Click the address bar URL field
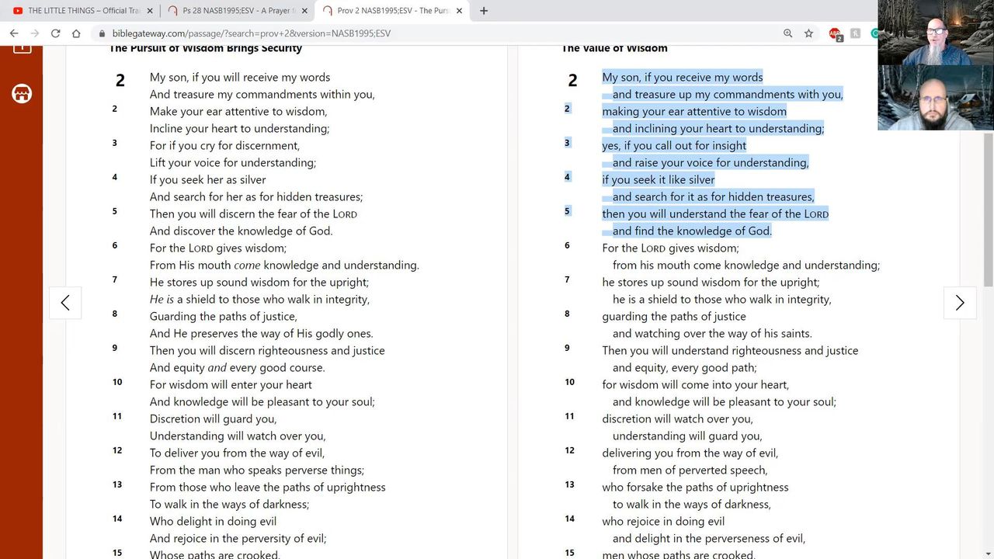This screenshot has height=559, width=994. click(388, 33)
